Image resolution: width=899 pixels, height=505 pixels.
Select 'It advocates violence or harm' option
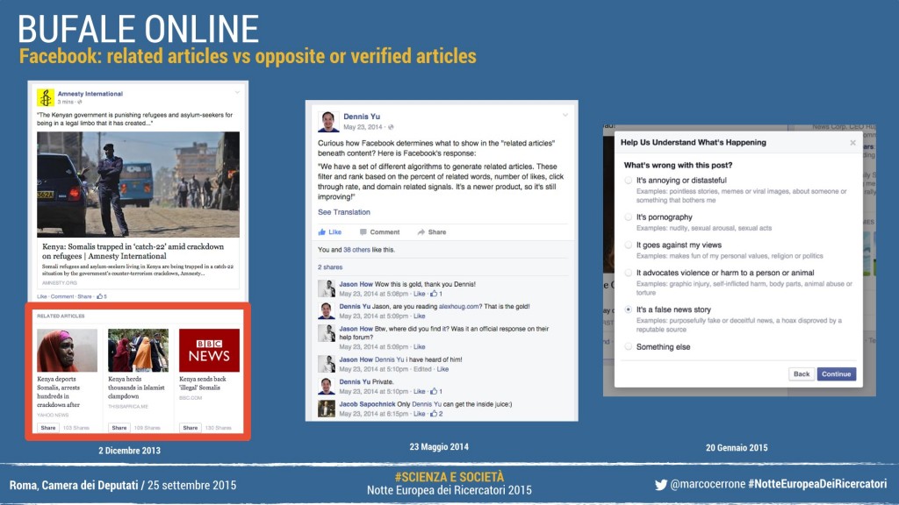click(629, 273)
